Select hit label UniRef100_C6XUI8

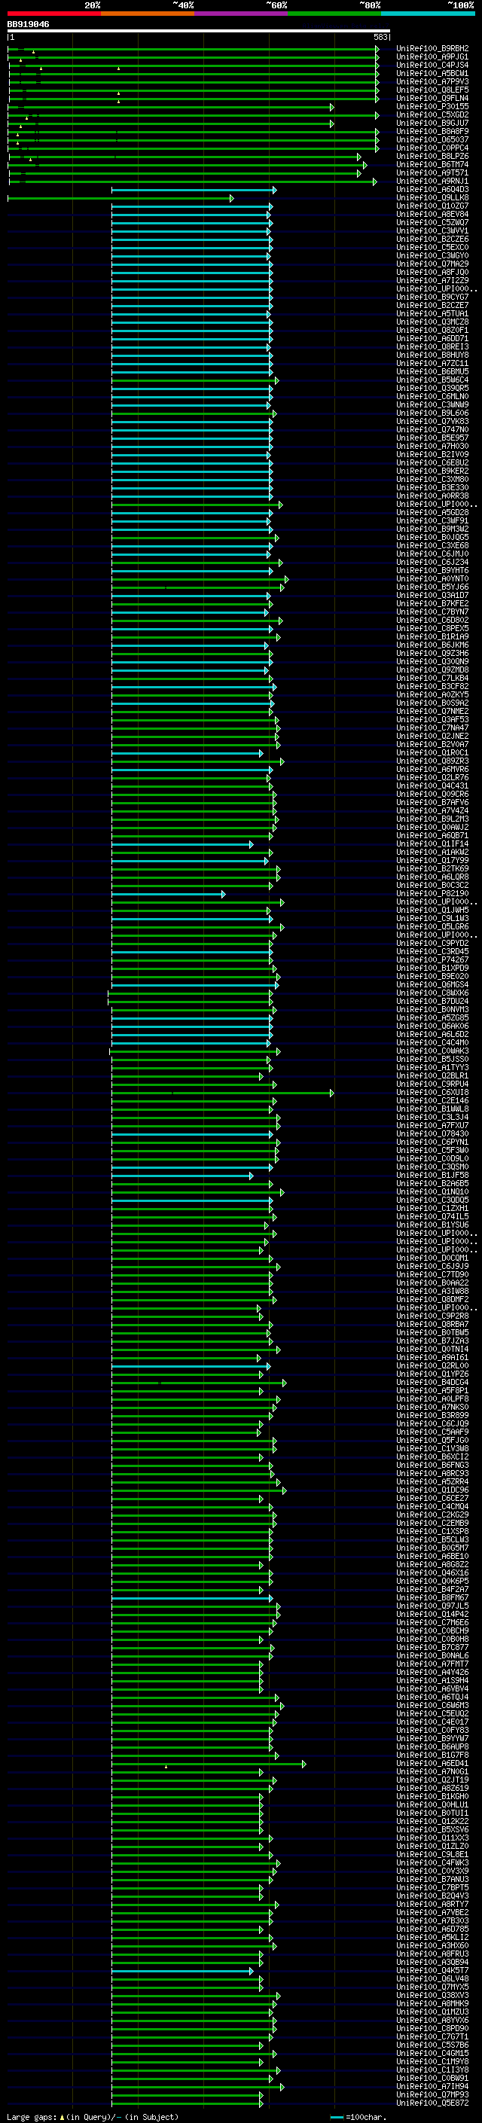432,1093
